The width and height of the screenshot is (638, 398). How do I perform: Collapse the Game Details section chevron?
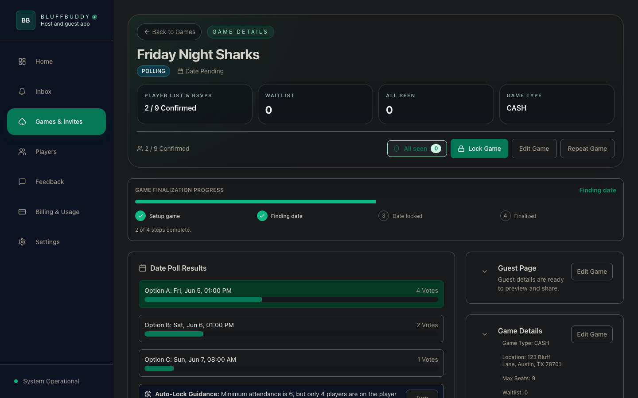tap(485, 334)
